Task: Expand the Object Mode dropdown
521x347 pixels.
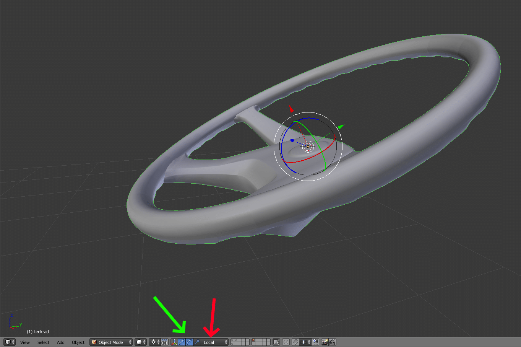Action: (x=111, y=342)
